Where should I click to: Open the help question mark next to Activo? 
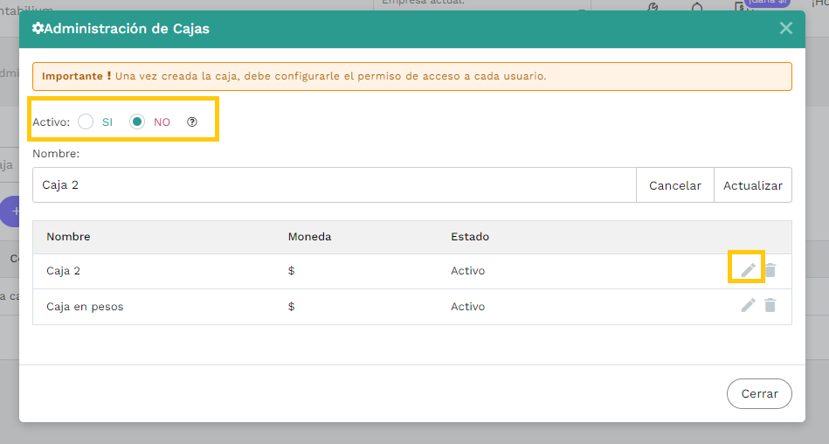192,122
